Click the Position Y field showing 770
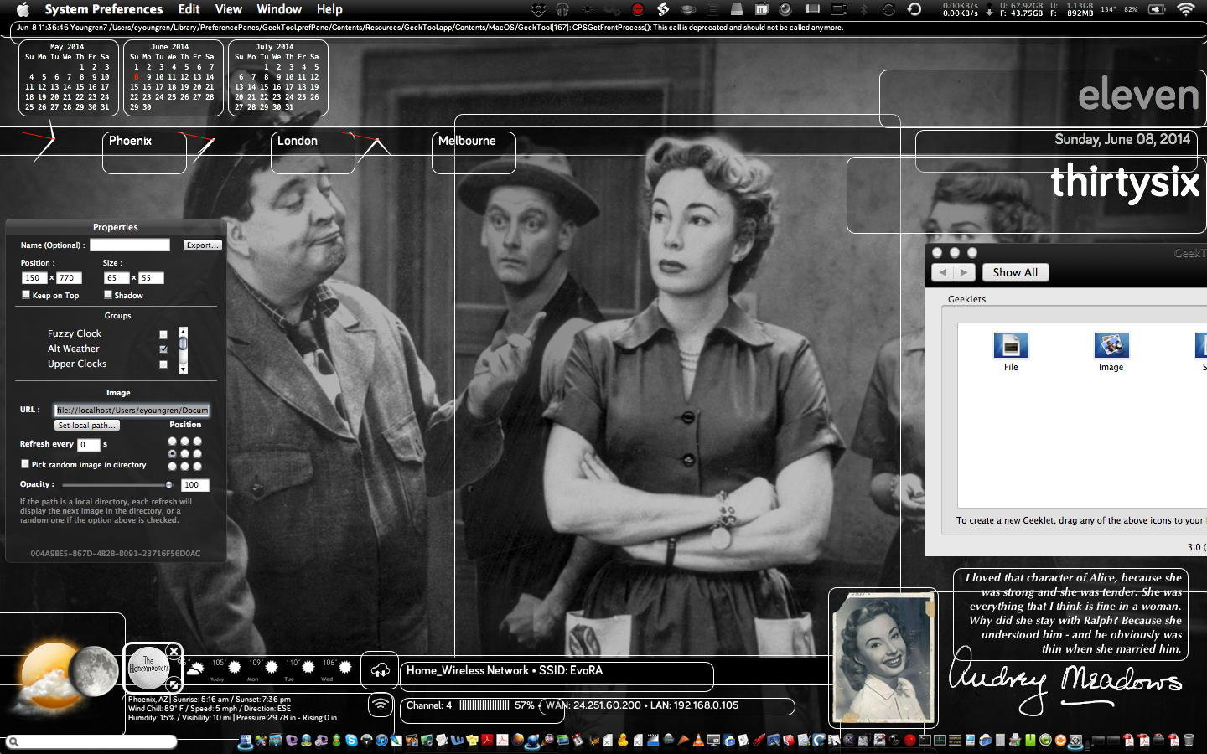The image size is (1207, 754). point(69,277)
